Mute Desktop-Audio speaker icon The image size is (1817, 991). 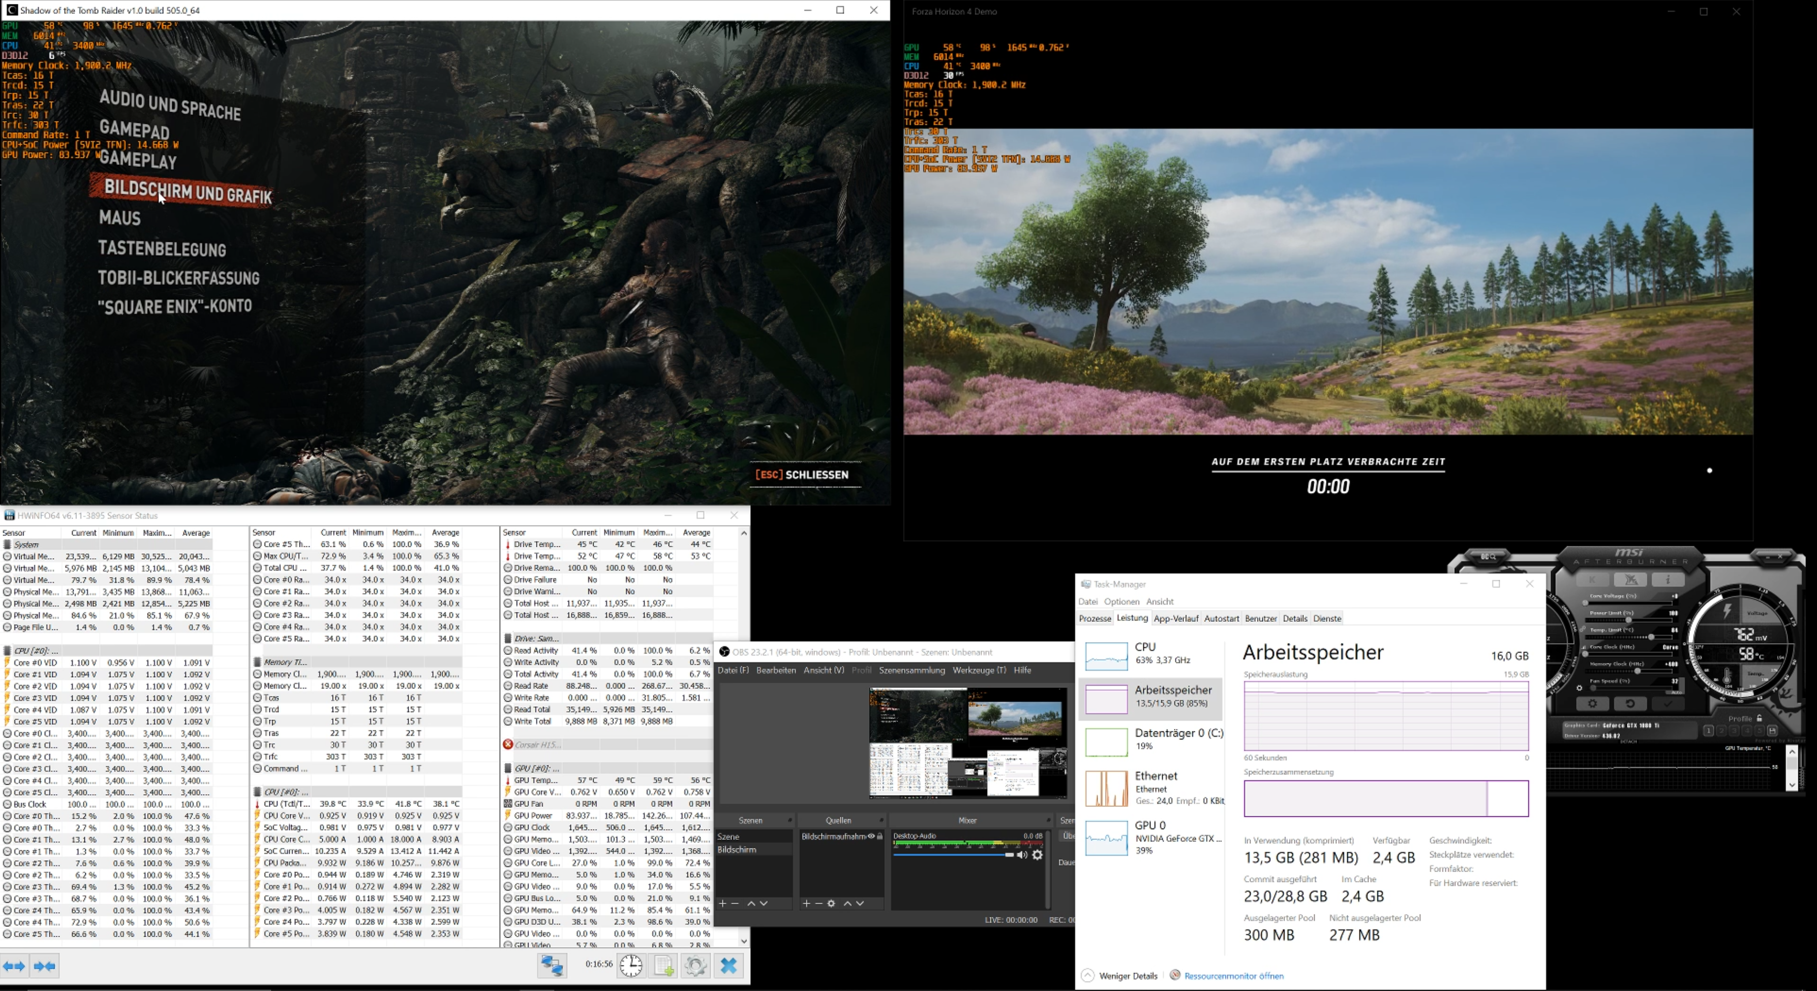coord(1022,855)
